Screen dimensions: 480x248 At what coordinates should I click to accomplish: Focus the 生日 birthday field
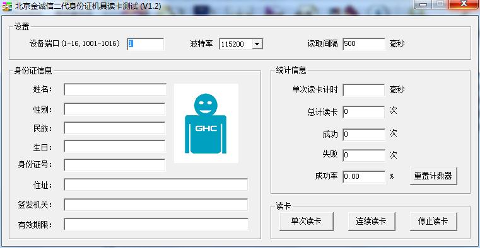tap(115, 146)
